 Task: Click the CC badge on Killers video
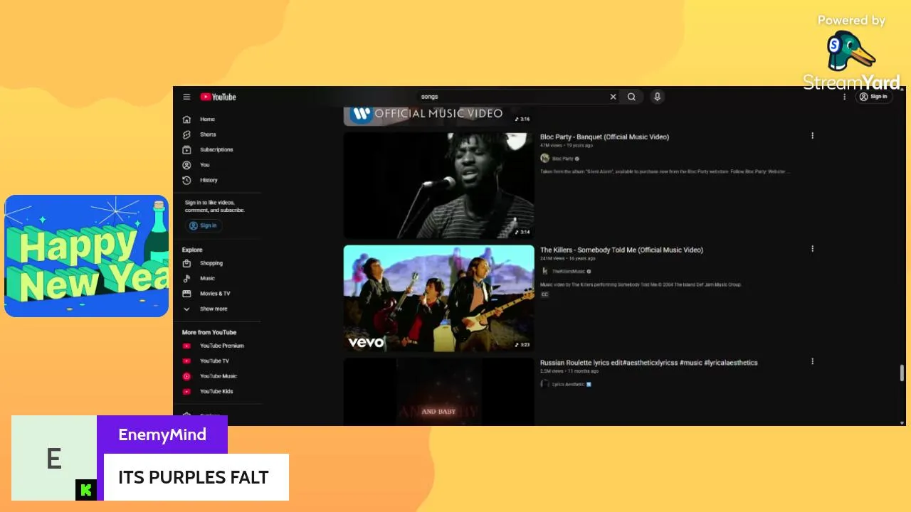[544, 294]
